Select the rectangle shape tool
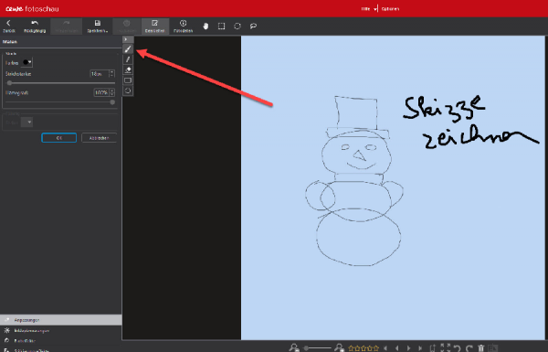The image size is (548, 352). coord(128,80)
